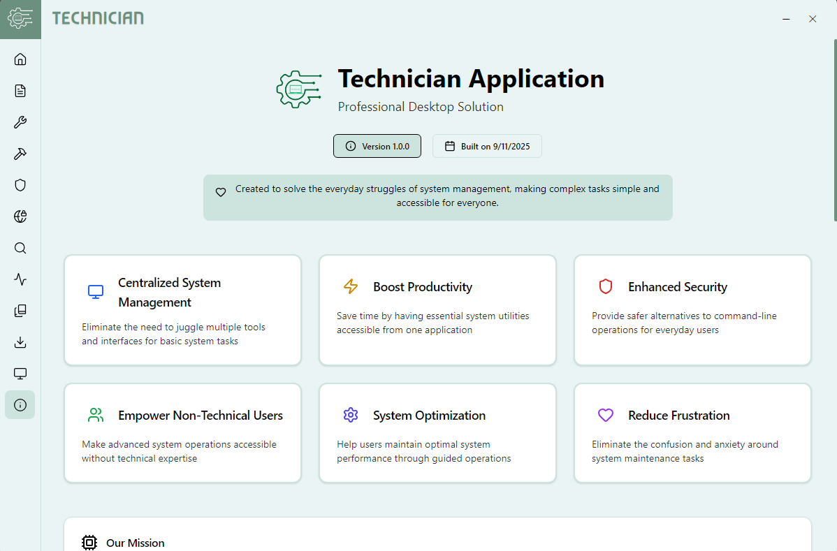This screenshot has height=551, width=837.
Task: Select the Downloads icon in sidebar
Action: 20,342
